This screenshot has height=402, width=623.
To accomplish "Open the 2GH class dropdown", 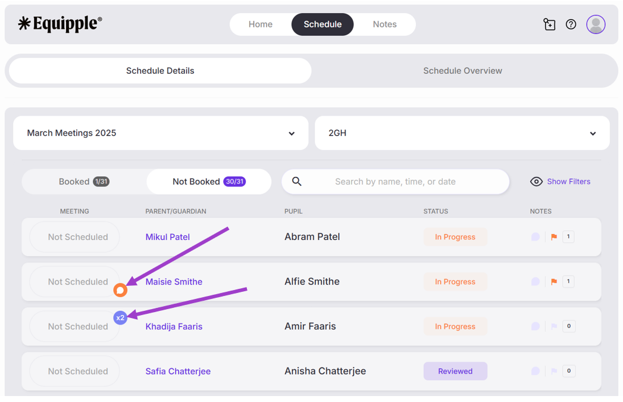I will pyautogui.click(x=462, y=133).
